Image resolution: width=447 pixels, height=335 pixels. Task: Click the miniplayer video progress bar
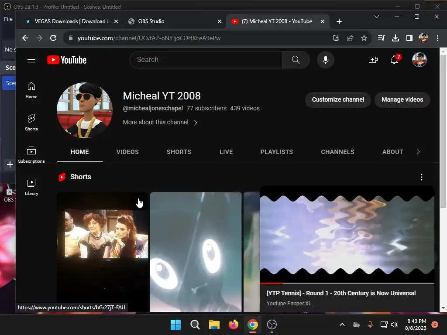[347, 283]
